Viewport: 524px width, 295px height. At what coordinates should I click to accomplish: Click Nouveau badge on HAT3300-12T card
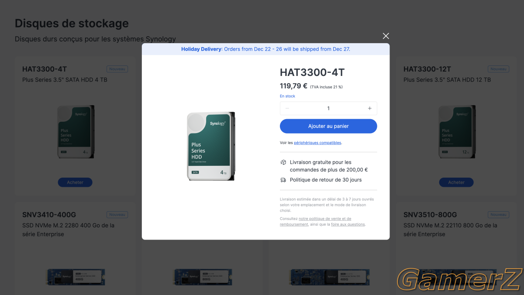(x=498, y=69)
